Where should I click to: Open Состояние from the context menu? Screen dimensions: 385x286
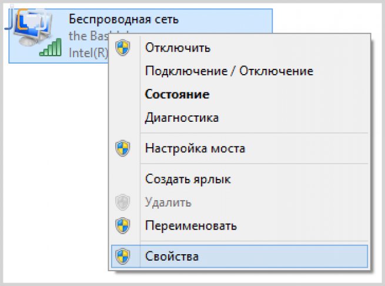pos(239,94)
